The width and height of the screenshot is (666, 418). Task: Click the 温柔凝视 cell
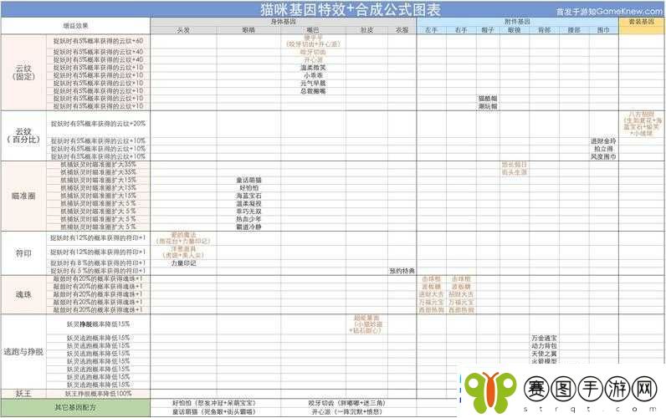click(x=248, y=203)
